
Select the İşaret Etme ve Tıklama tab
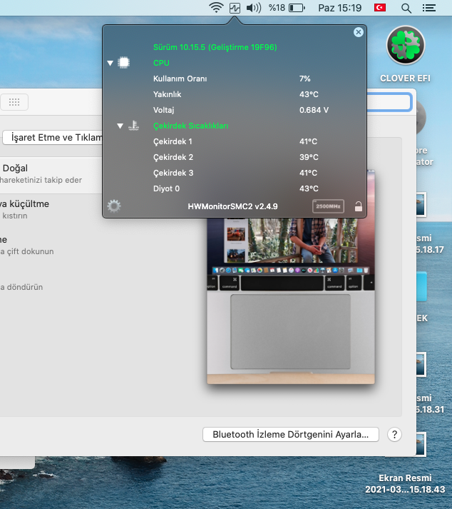pyautogui.click(x=53, y=137)
